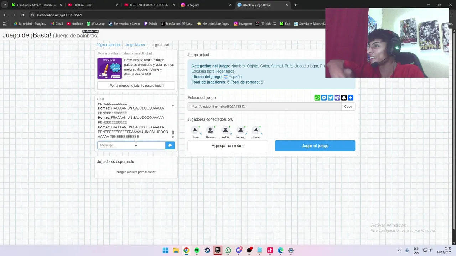This screenshot has height=256, width=456.
Task: Remove player Dove with the x
Action: coord(201,134)
